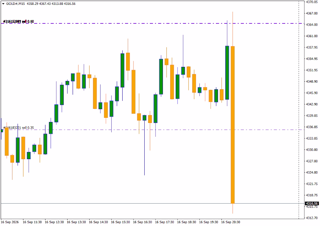The image size is (320, 226).
Task: Click the 4312.70 price axis label
Action: (x=312, y=218)
